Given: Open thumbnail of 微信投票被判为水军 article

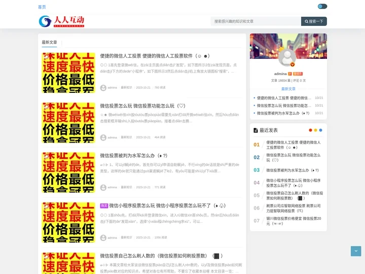Looking at the screenshot, I should (x=68, y=173).
